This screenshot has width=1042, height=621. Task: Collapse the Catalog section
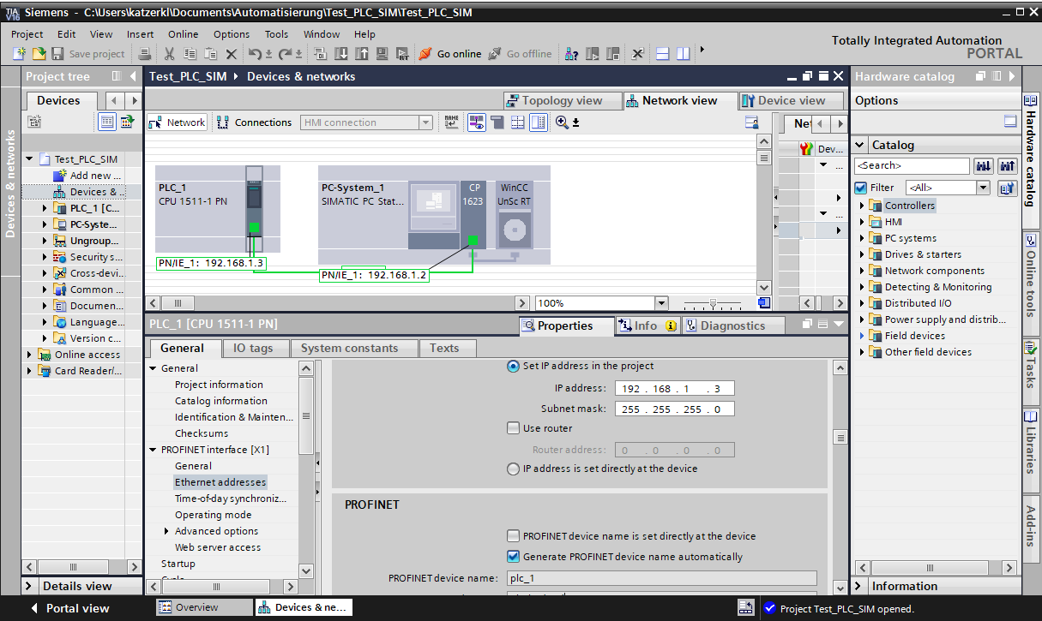point(861,145)
